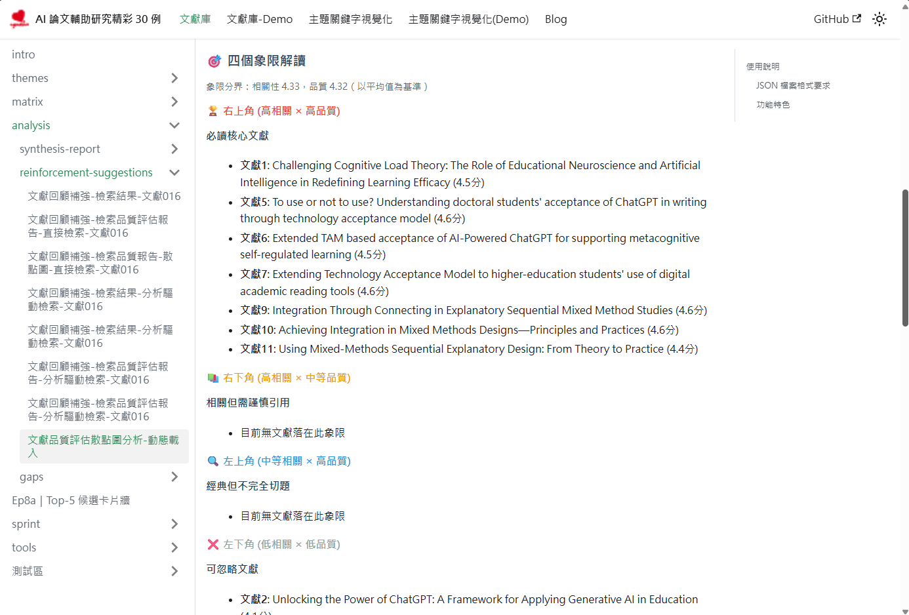909x615 pixels.
Task: Open the GitHub external link
Action: pos(837,19)
